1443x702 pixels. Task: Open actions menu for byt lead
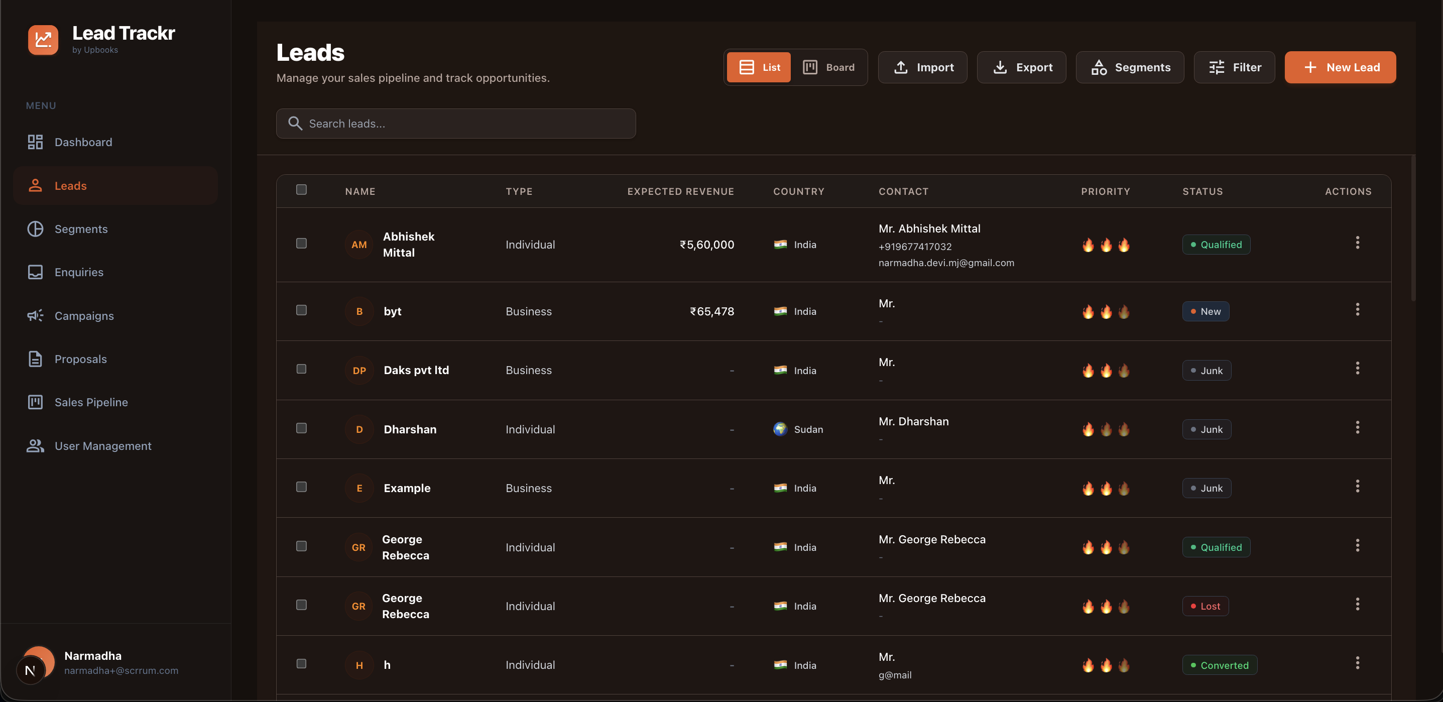(x=1357, y=310)
